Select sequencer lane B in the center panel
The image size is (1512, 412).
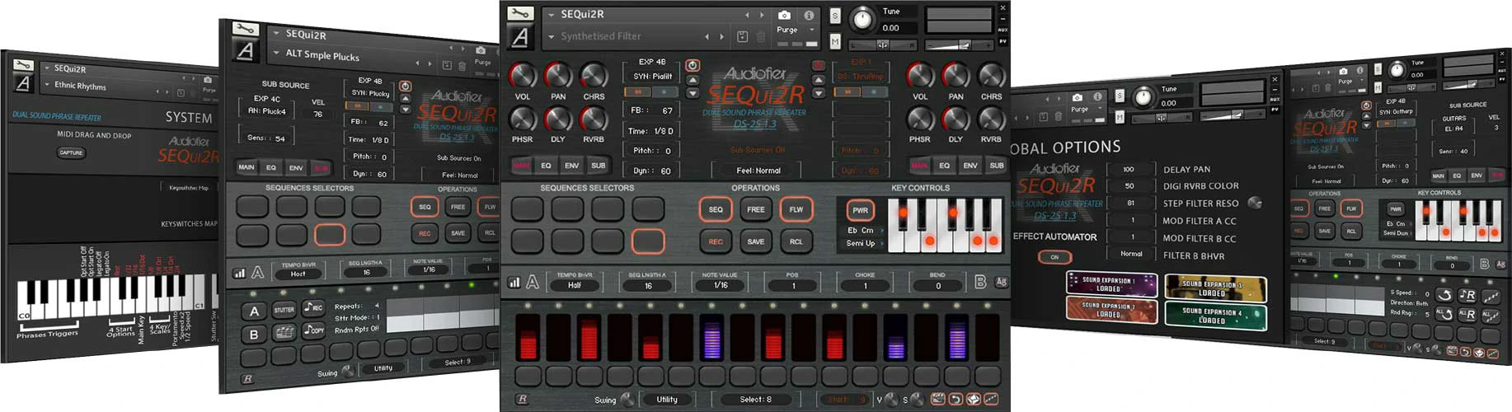[980, 282]
